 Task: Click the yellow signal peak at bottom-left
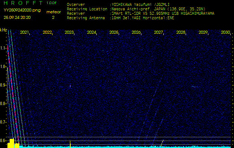coord(12,142)
